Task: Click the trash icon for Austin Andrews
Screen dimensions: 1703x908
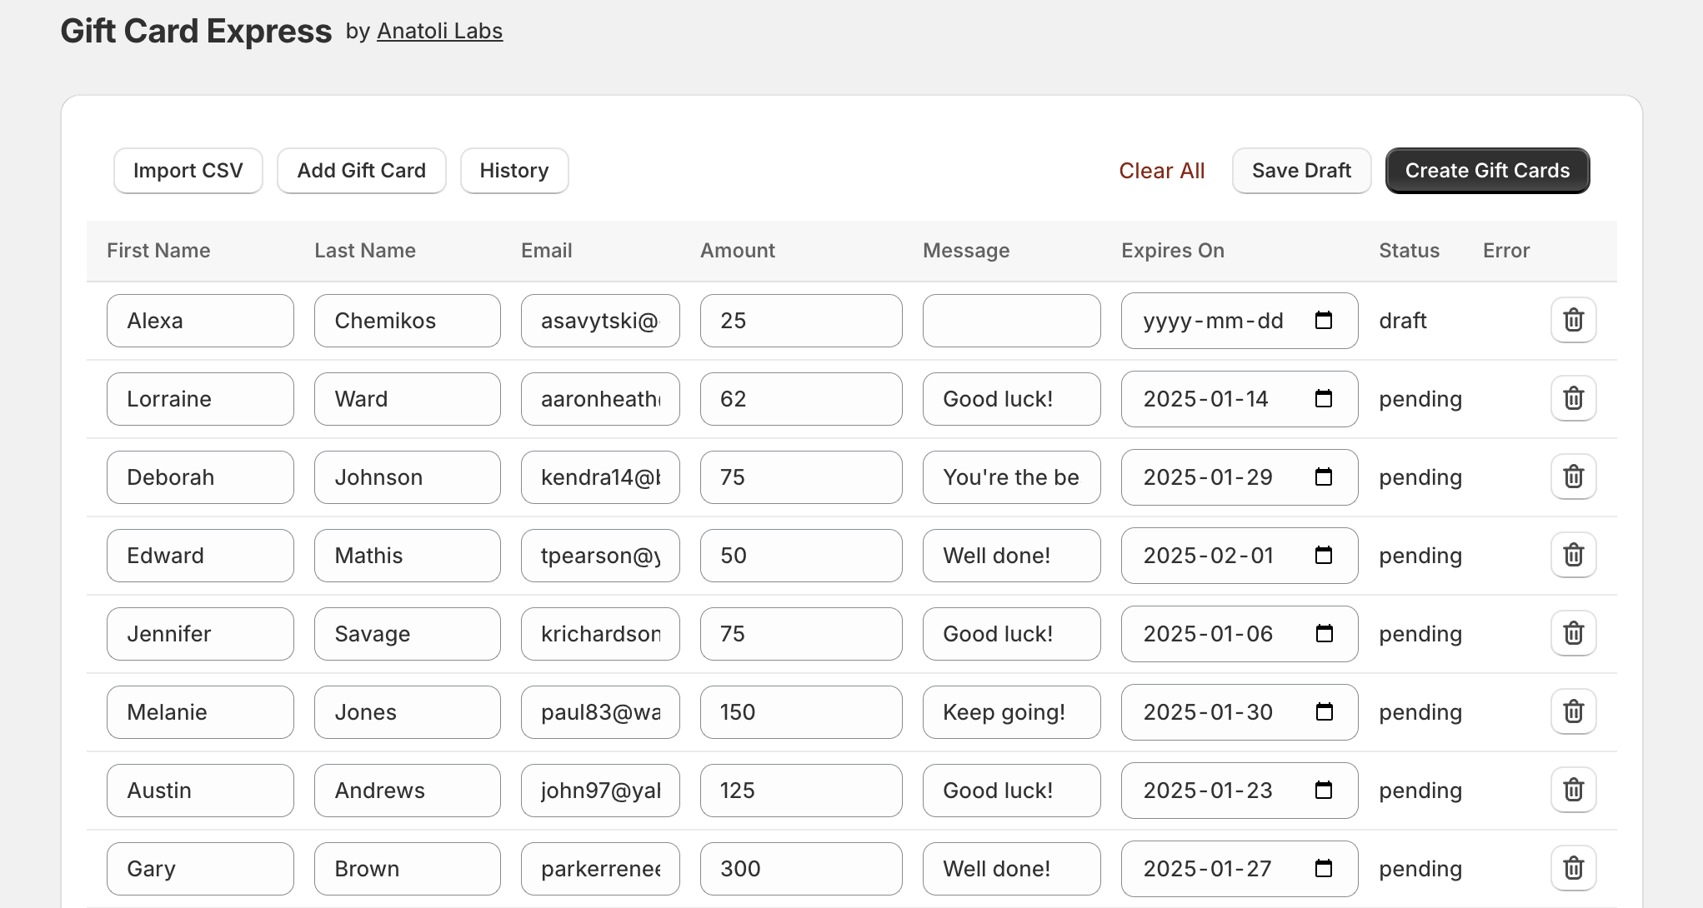Action: (x=1574, y=790)
